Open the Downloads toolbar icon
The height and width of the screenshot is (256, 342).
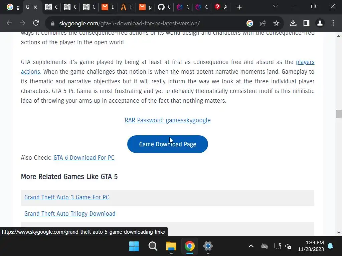point(293,23)
